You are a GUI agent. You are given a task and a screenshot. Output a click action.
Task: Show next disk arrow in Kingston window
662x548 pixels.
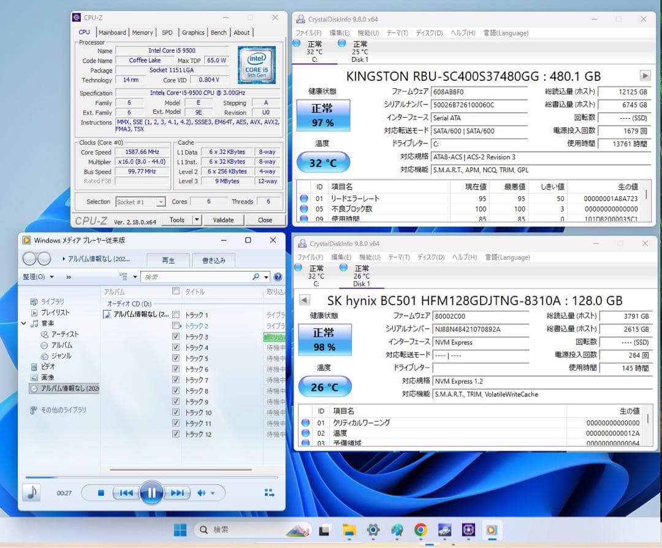coord(645,76)
